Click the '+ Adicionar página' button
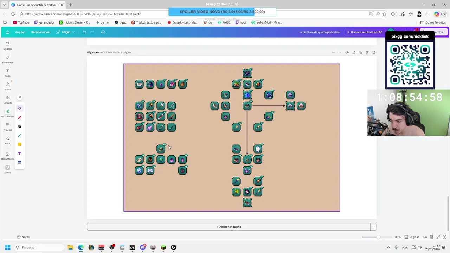Screen dimensions: 450x253 pos(229,227)
